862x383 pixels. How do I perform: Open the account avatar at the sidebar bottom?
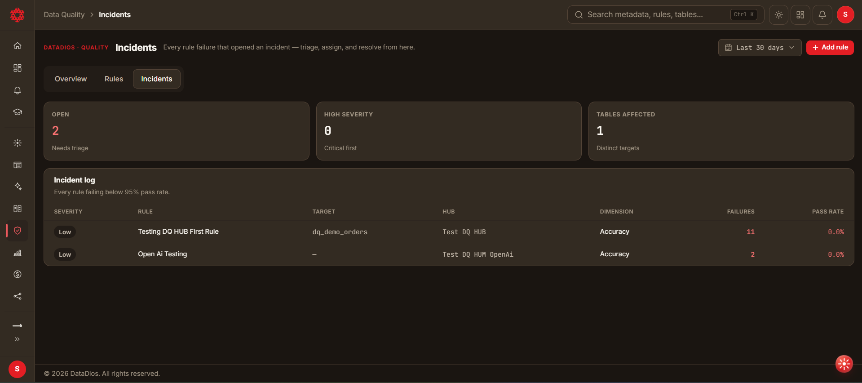[17, 369]
